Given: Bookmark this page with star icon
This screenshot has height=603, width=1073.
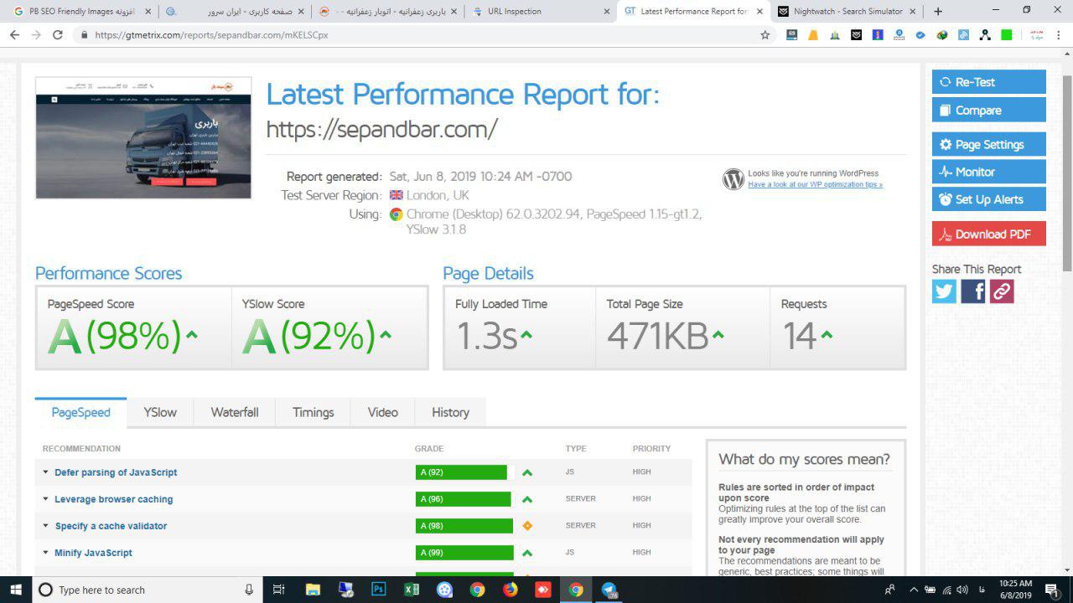Looking at the screenshot, I should pyautogui.click(x=765, y=35).
